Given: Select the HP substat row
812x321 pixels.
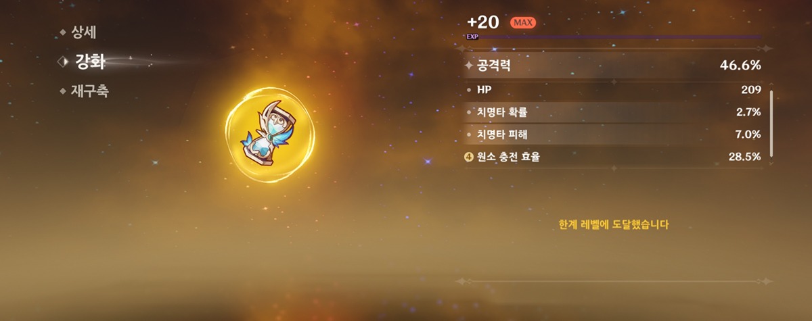Looking at the screenshot, I should (x=612, y=89).
